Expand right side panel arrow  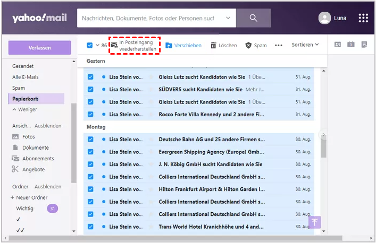tap(323, 135)
